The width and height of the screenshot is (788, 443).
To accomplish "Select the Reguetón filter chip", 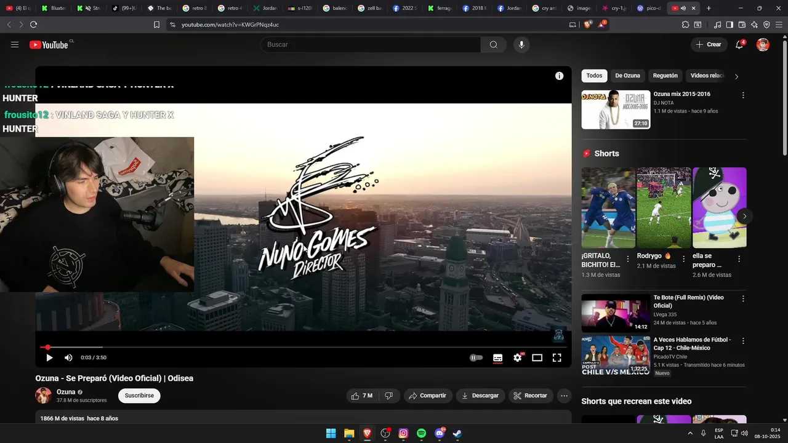I will pyautogui.click(x=665, y=76).
